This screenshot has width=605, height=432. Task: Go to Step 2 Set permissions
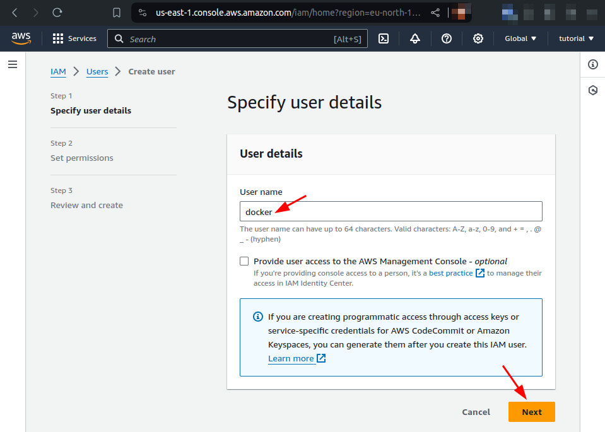pos(81,158)
